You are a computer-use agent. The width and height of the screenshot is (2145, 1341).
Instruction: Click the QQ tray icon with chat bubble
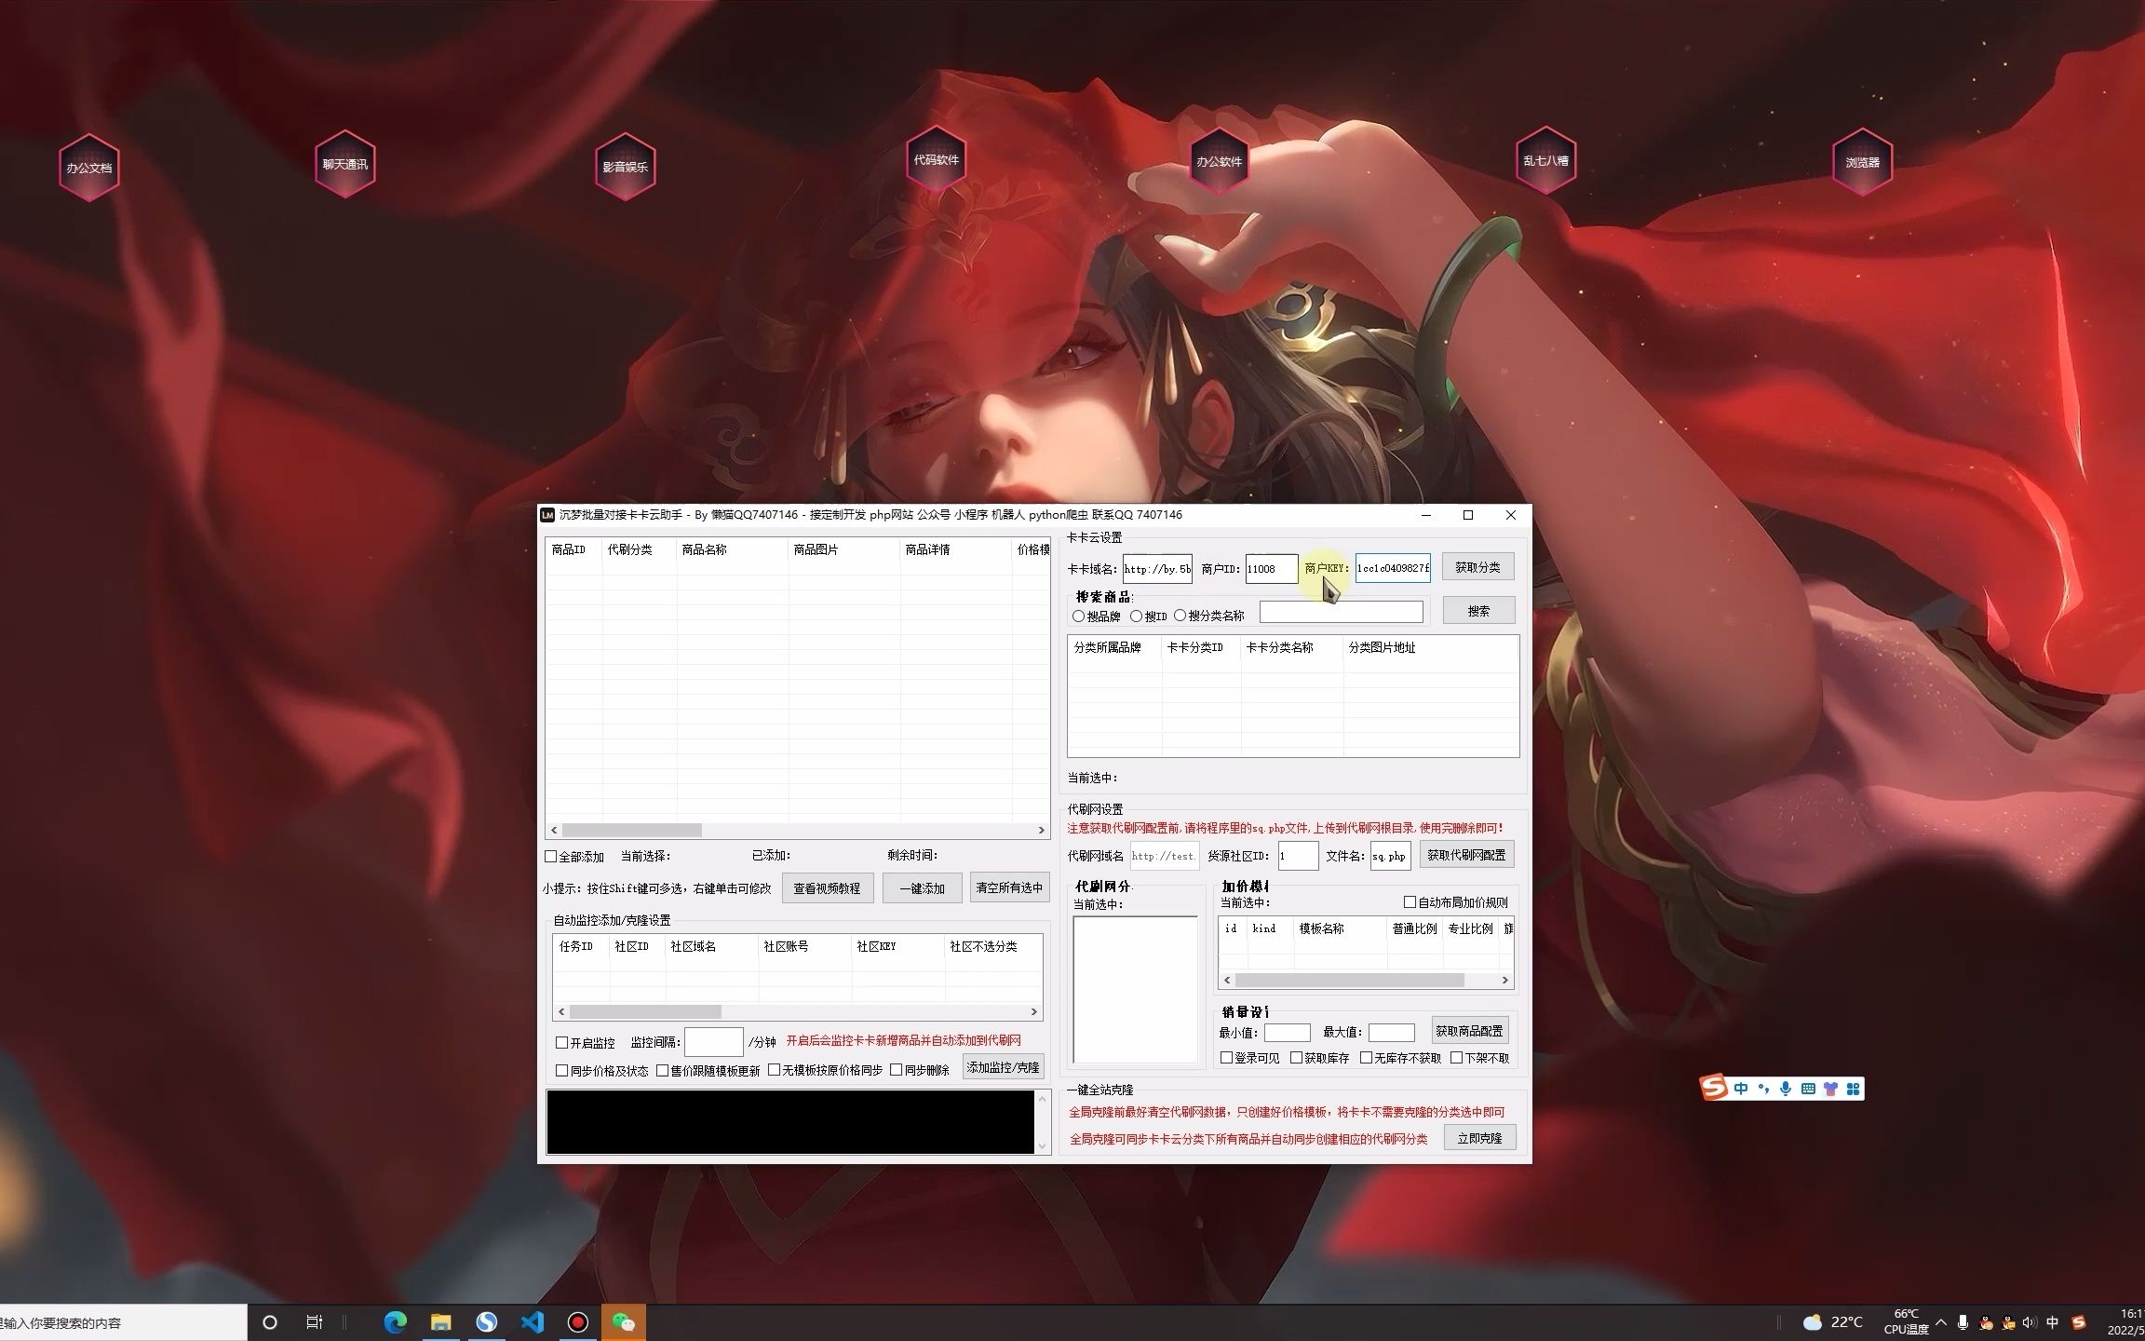2008,1322
